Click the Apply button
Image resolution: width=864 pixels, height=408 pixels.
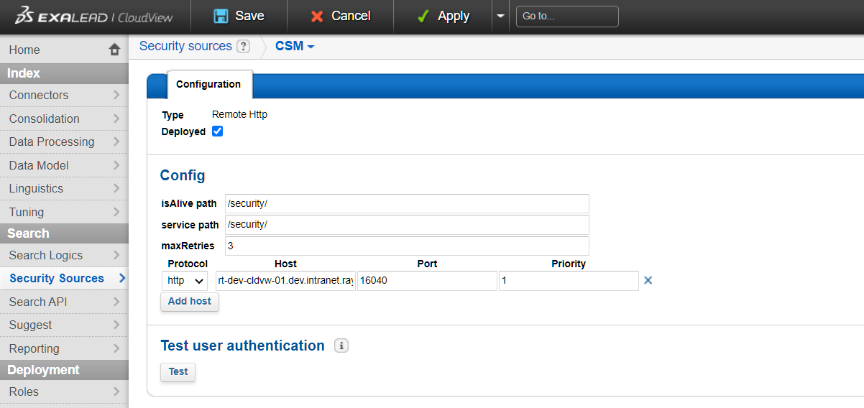[443, 16]
